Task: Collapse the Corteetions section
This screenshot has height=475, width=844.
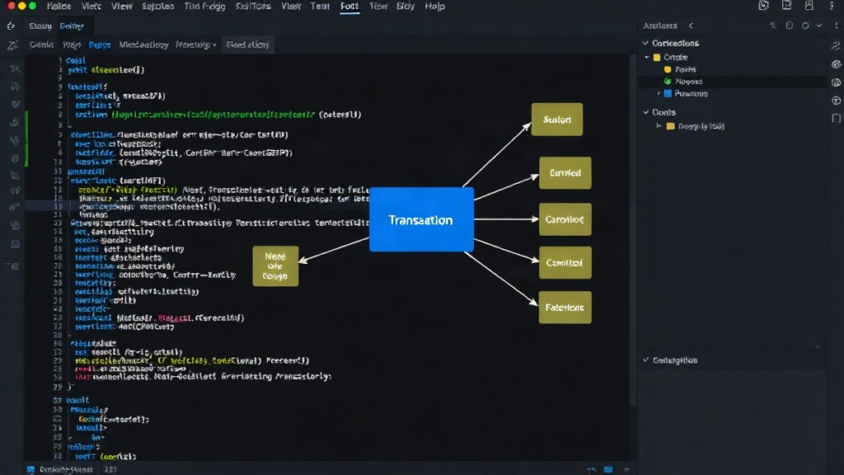Action: [645, 43]
